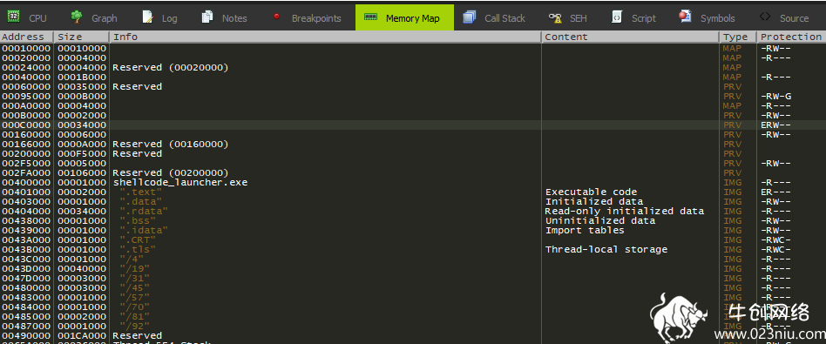Switch to the Log tab
Viewport: 826px width, 344px height.
click(159, 18)
